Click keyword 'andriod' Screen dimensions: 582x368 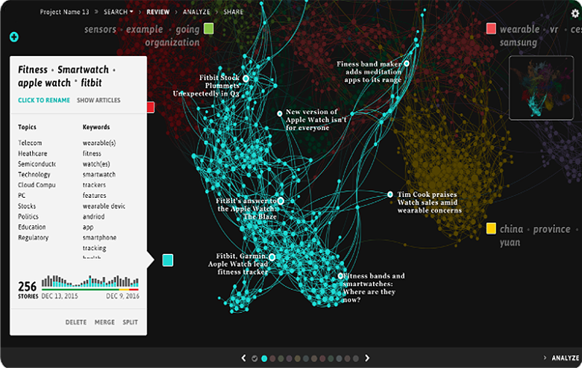coord(93,216)
